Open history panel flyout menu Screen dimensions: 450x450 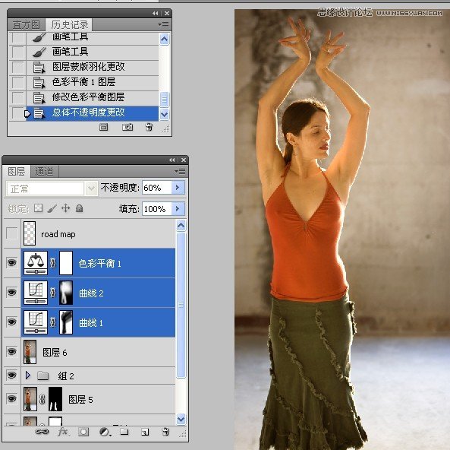tap(163, 25)
